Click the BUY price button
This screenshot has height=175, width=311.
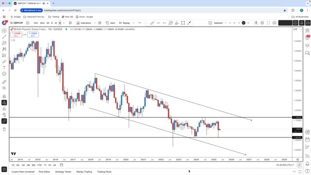coord(33,35)
